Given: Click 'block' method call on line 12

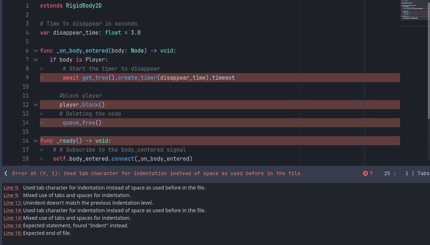Looking at the screenshot, I should pyautogui.click(x=90, y=105).
